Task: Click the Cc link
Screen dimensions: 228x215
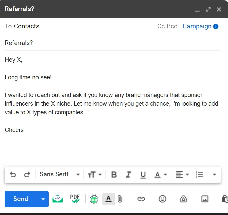Action: click(x=161, y=26)
